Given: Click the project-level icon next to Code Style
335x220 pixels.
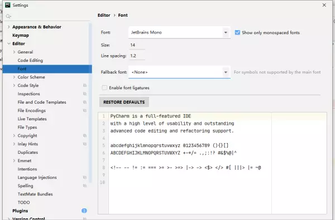Looking at the screenshot, I should click(85, 85).
